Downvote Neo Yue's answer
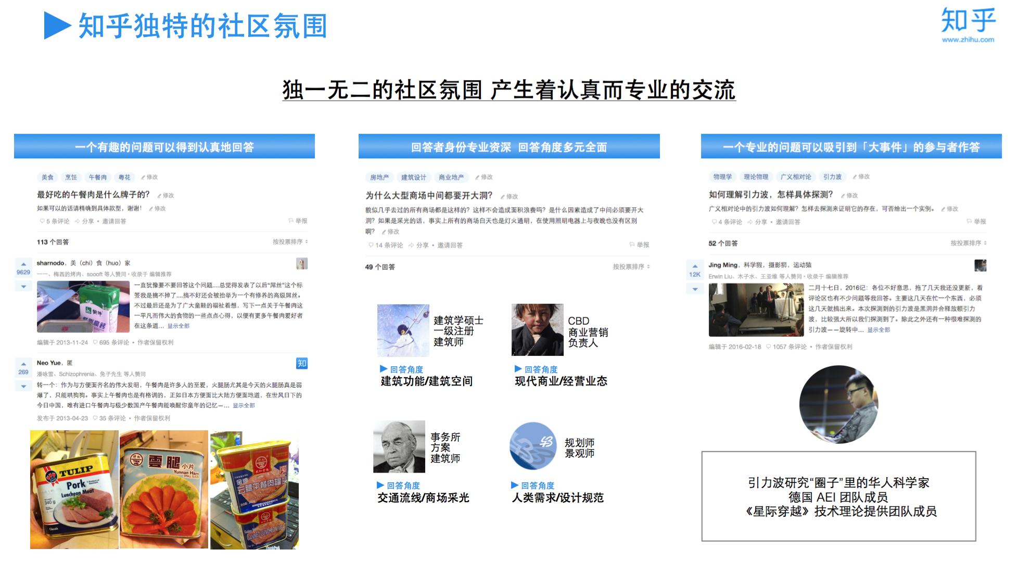The image size is (1019, 562). (x=23, y=386)
